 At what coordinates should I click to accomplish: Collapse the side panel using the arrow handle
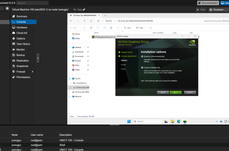tap(38, 58)
